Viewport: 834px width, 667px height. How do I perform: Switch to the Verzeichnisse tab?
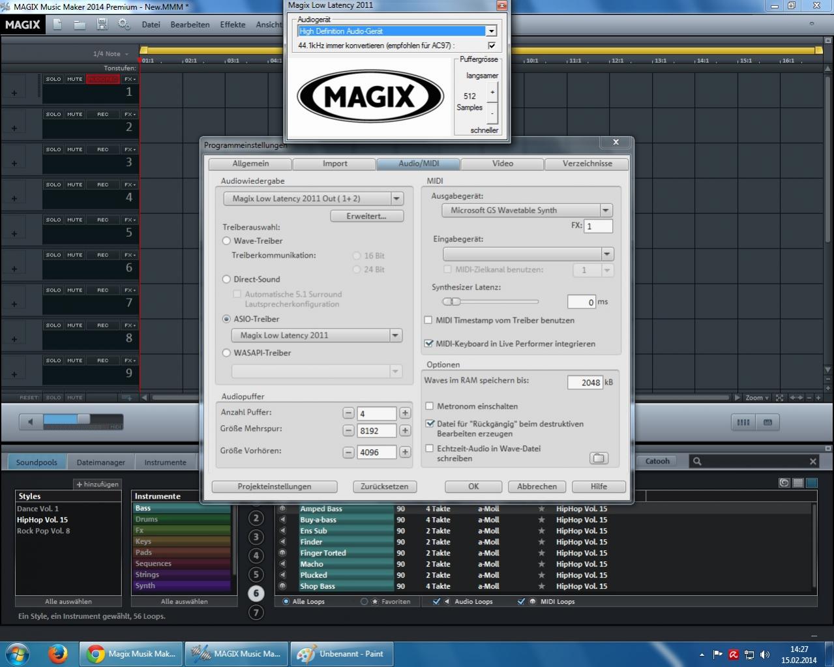pos(587,164)
